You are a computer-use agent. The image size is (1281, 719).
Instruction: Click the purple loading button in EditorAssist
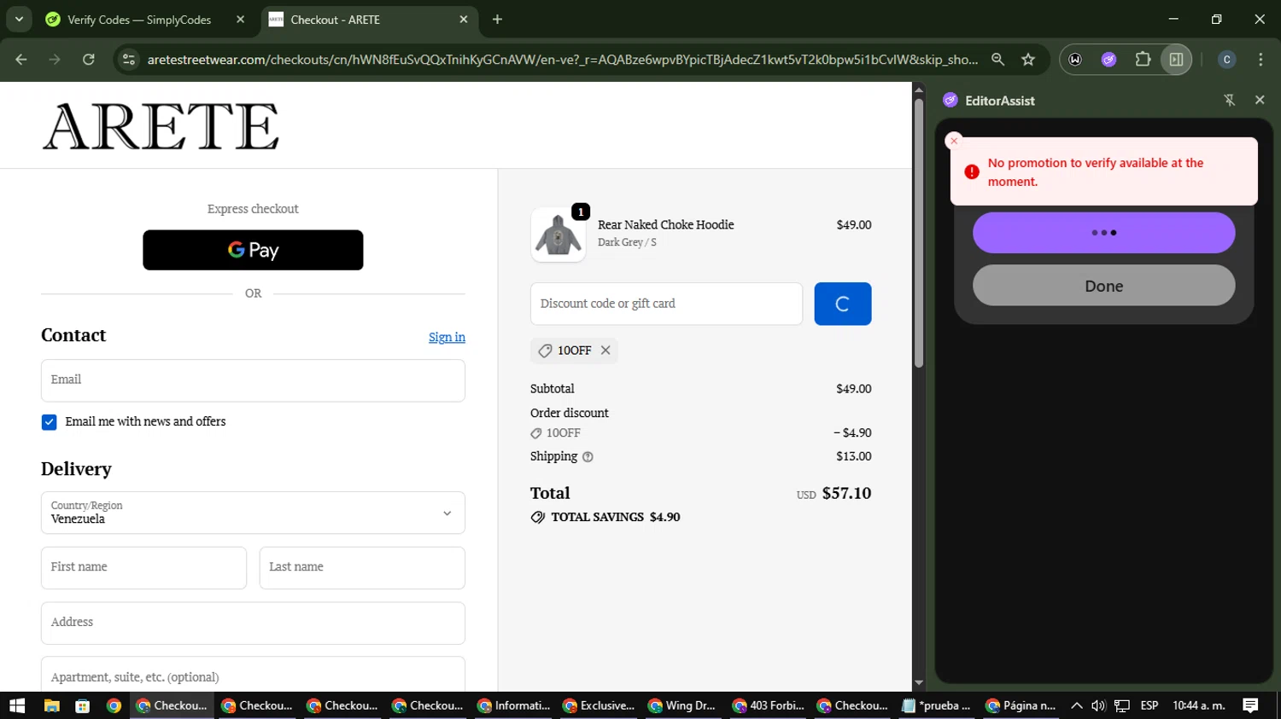[x=1103, y=233]
